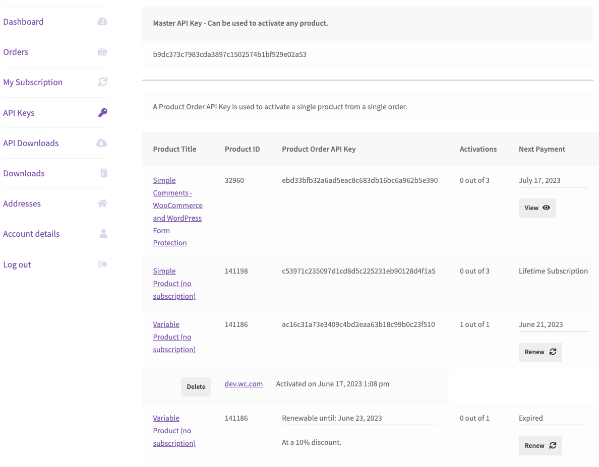Renew the June 21, 2023 subscription

coord(540,352)
